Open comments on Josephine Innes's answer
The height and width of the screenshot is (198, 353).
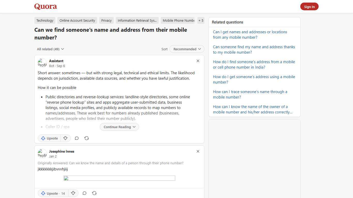tap(84, 193)
